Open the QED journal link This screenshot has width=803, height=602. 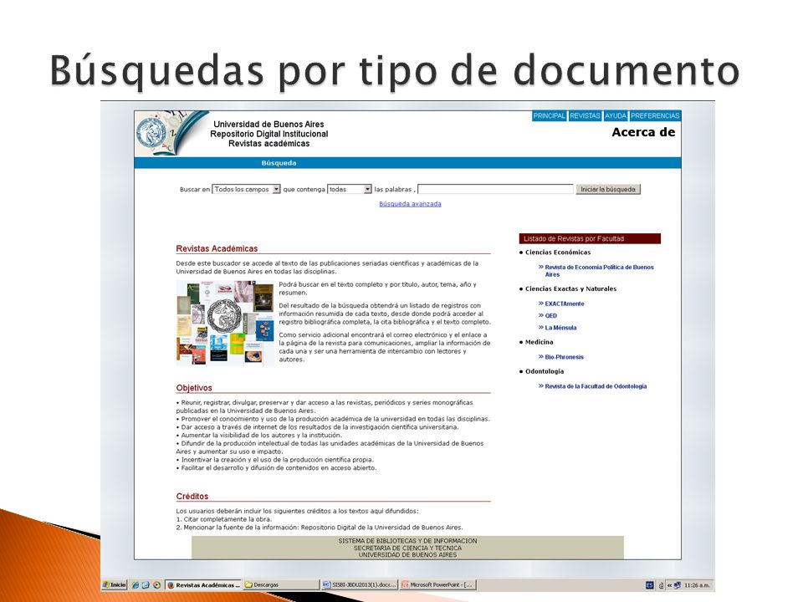[x=550, y=316]
